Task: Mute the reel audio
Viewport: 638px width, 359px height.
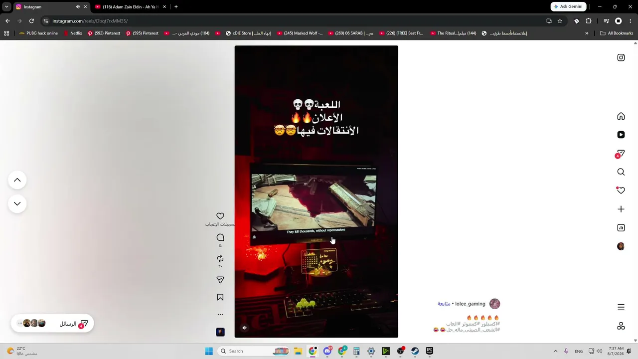Action: [x=244, y=328]
